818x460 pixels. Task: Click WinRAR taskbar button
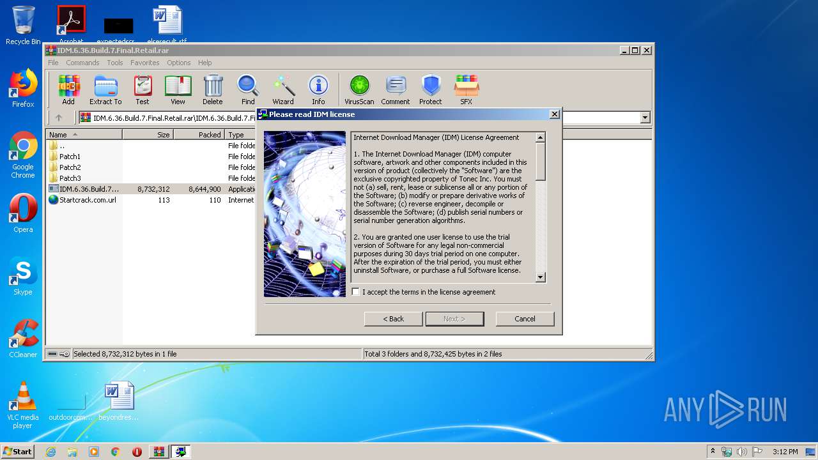159,452
